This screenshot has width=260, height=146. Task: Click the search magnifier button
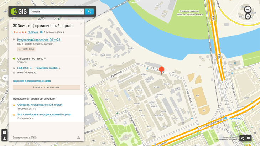(x=89, y=11)
